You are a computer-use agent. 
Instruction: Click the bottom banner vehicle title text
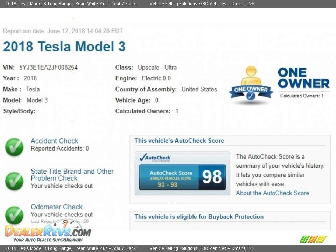[x=70, y=248]
